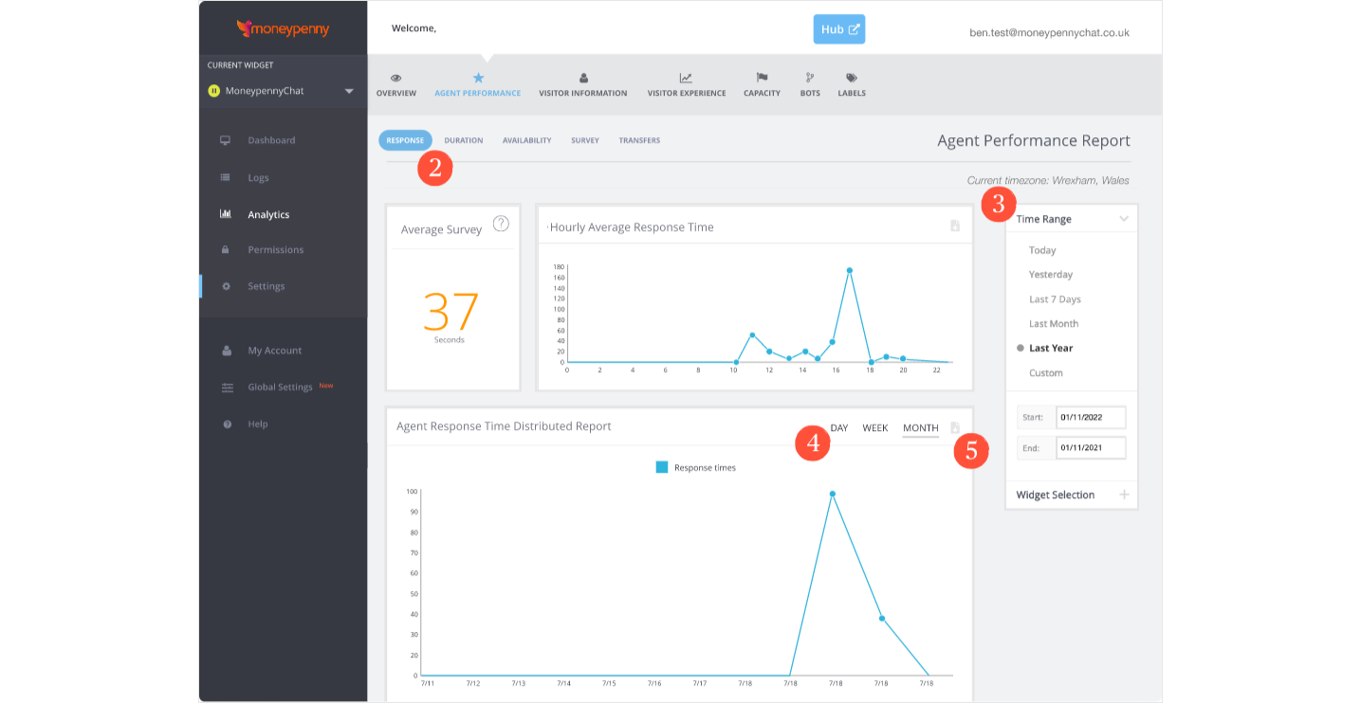Switch to the Transfers tab
1361x703 pixels.
(638, 140)
